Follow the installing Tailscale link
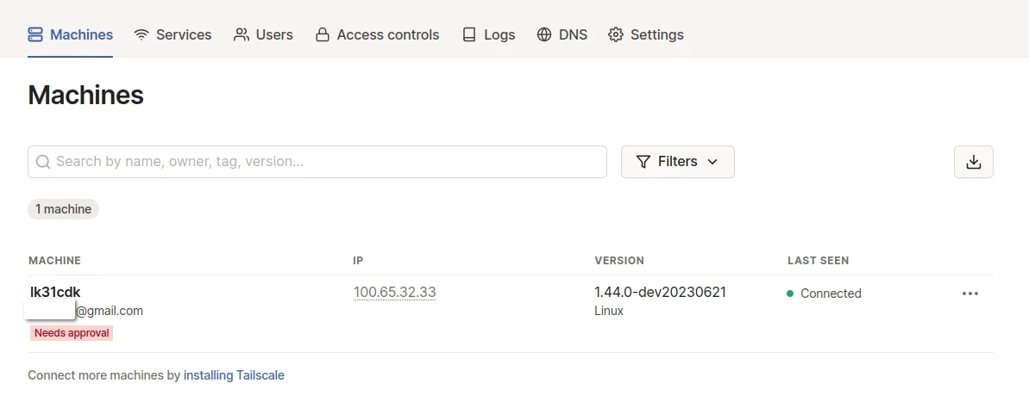Screen dimensions: 1029x408 234,375
